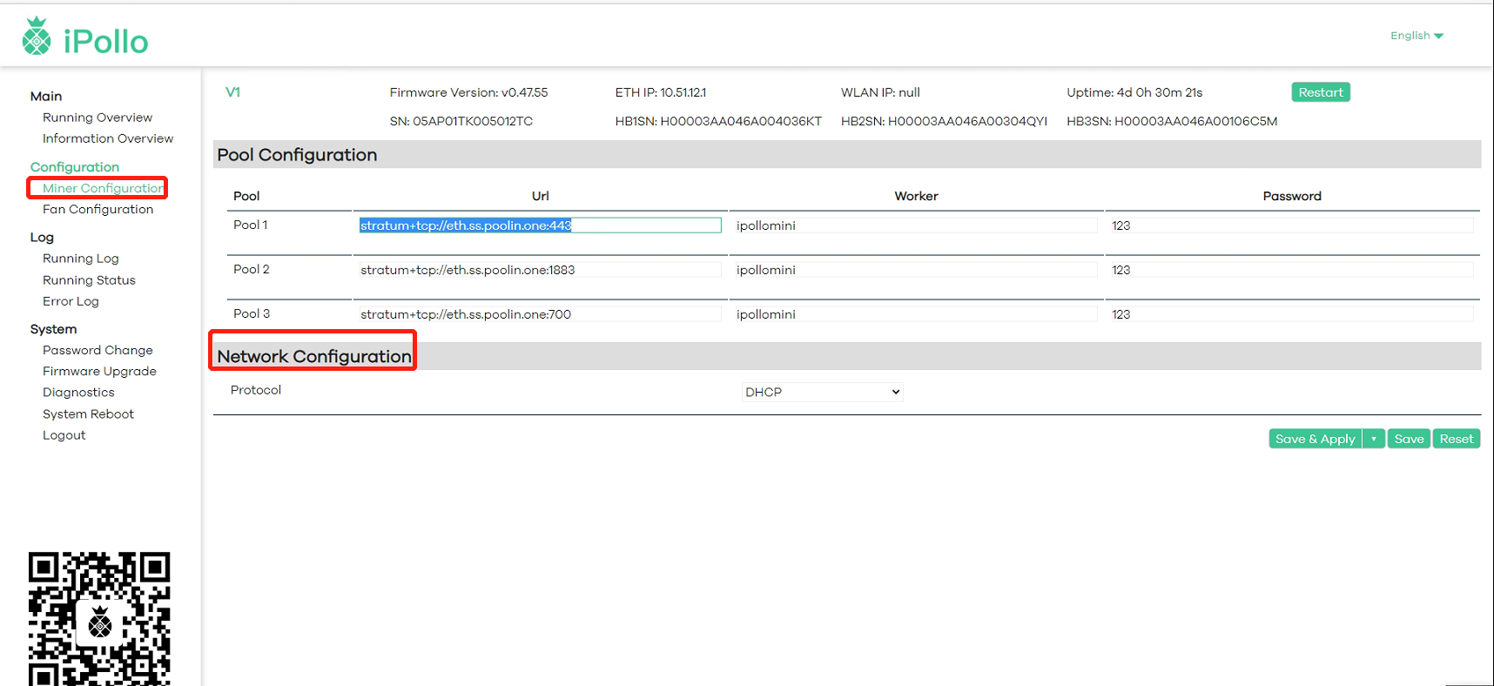Open Running Overview in the sidebar

point(98,118)
